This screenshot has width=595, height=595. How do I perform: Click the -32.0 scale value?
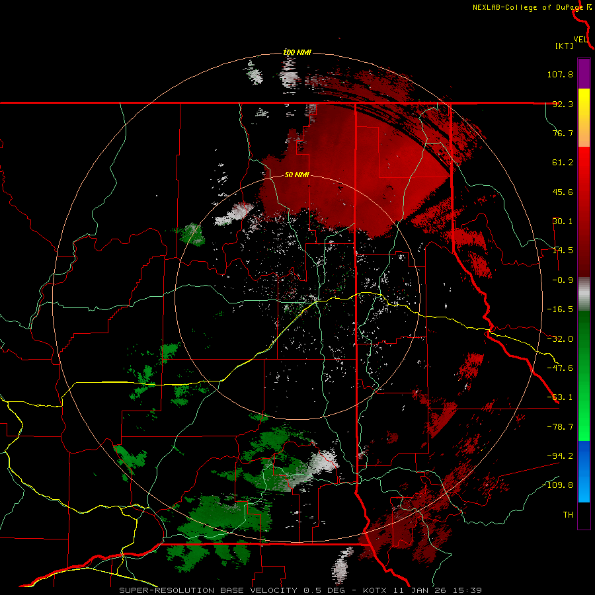click(560, 339)
